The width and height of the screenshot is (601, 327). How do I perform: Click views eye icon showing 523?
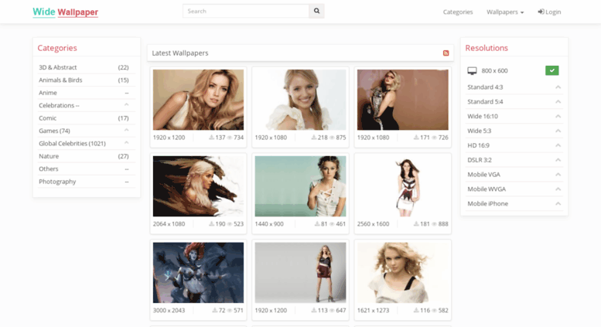click(230, 224)
